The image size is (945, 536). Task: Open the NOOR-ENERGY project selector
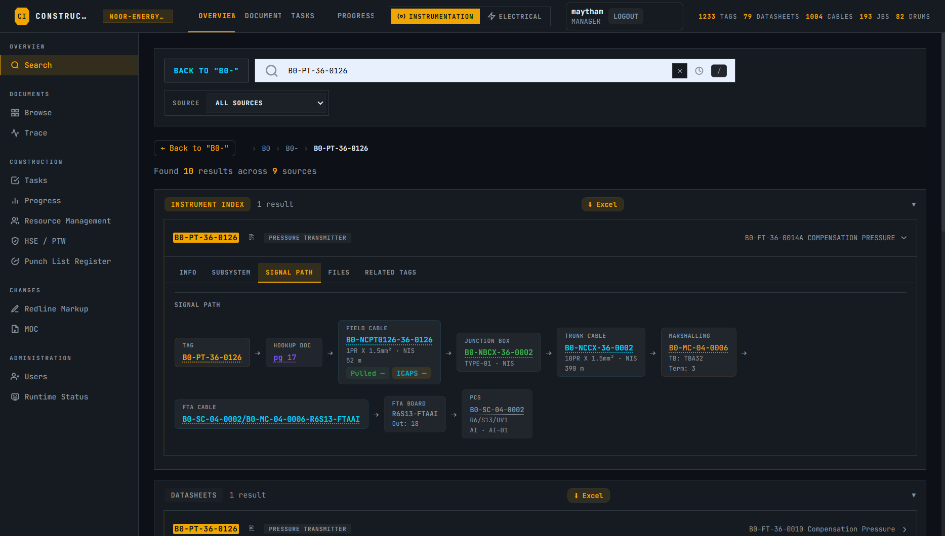click(x=138, y=16)
